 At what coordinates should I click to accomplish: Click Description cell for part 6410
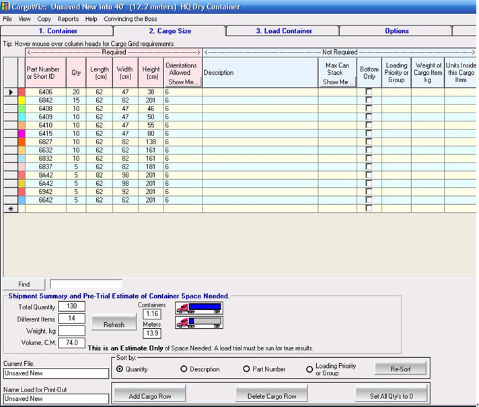tap(260, 125)
